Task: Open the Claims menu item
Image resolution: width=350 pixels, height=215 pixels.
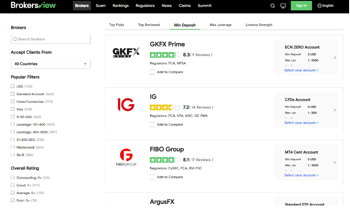Action: pos(185,5)
